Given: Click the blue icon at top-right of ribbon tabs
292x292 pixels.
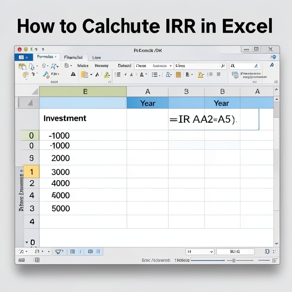Looking at the screenshot, I should pos(273,57).
